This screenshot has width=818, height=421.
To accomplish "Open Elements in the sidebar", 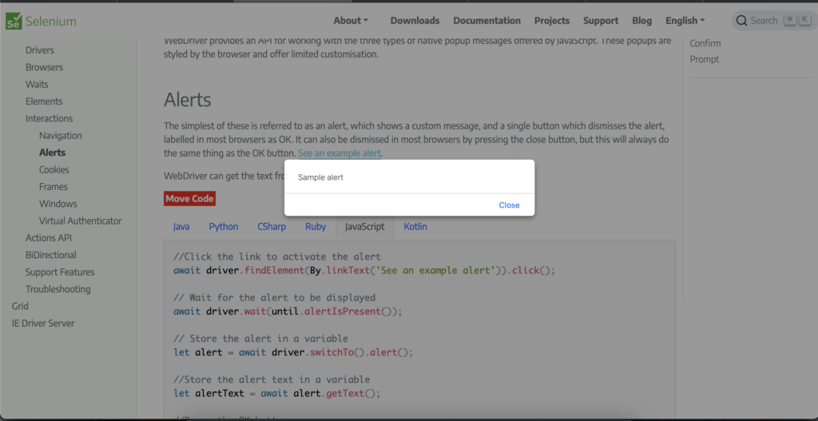I will coord(44,101).
